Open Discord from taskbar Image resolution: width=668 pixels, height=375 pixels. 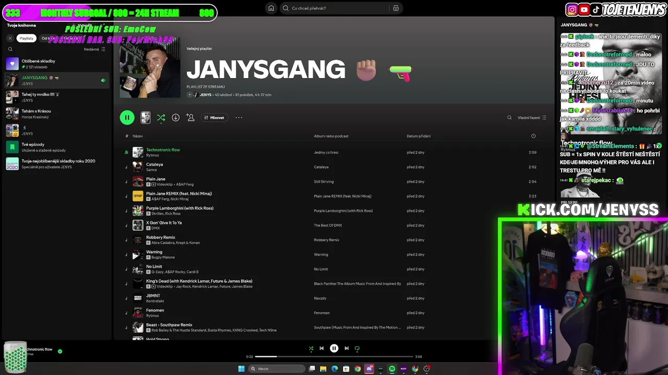[x=369, y=369]
